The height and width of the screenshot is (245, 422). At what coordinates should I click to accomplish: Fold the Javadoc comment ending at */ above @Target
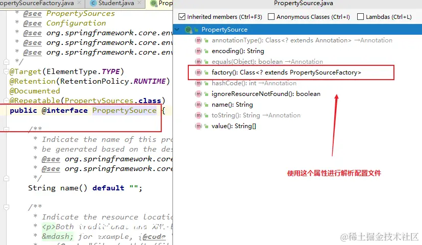point(7,62)
